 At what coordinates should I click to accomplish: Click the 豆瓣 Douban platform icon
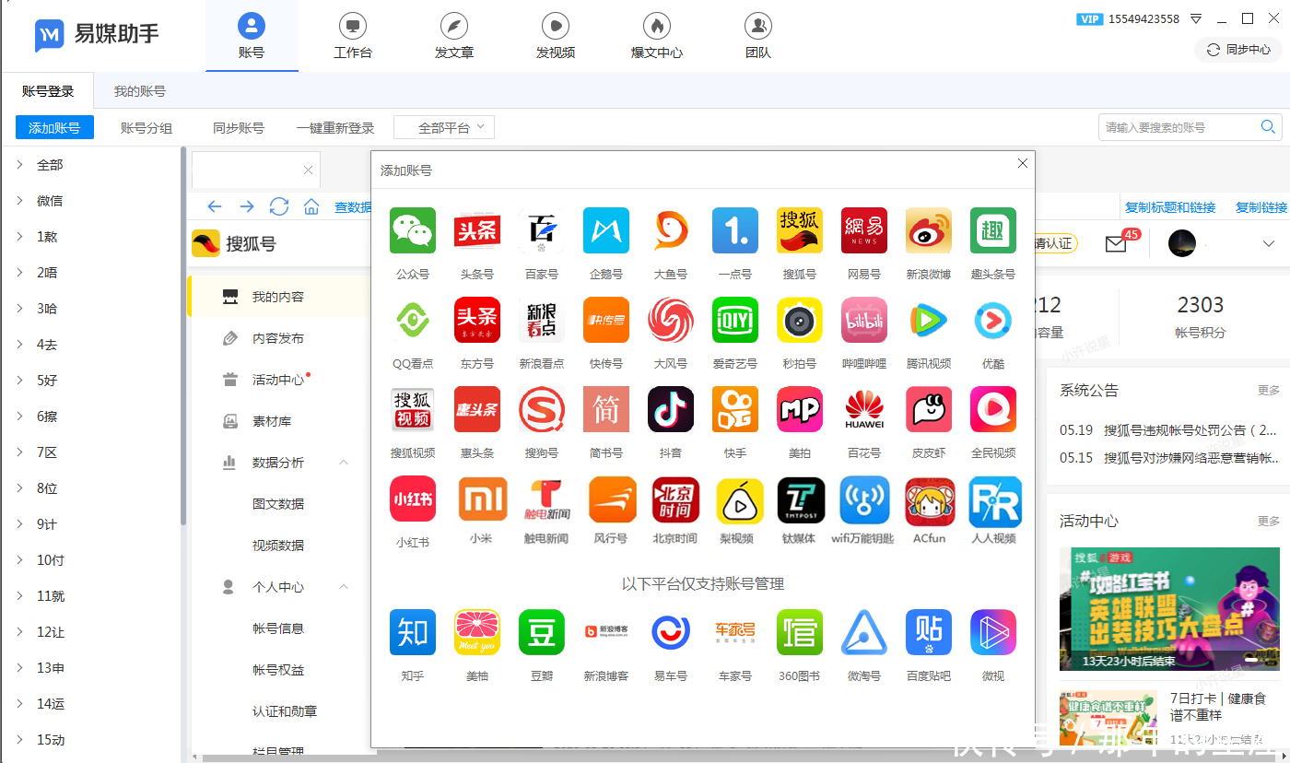click(541, 632)
